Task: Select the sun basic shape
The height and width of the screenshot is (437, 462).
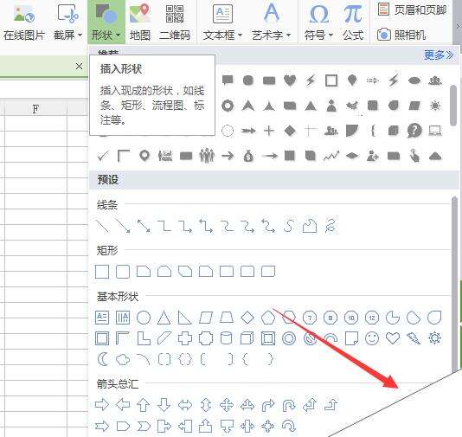Action: pyautogui.click(x=434, y=338)
